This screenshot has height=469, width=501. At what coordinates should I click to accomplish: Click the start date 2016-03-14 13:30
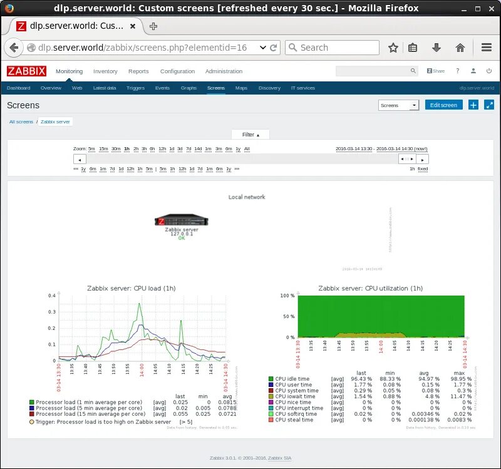click(x=354, y=149)
